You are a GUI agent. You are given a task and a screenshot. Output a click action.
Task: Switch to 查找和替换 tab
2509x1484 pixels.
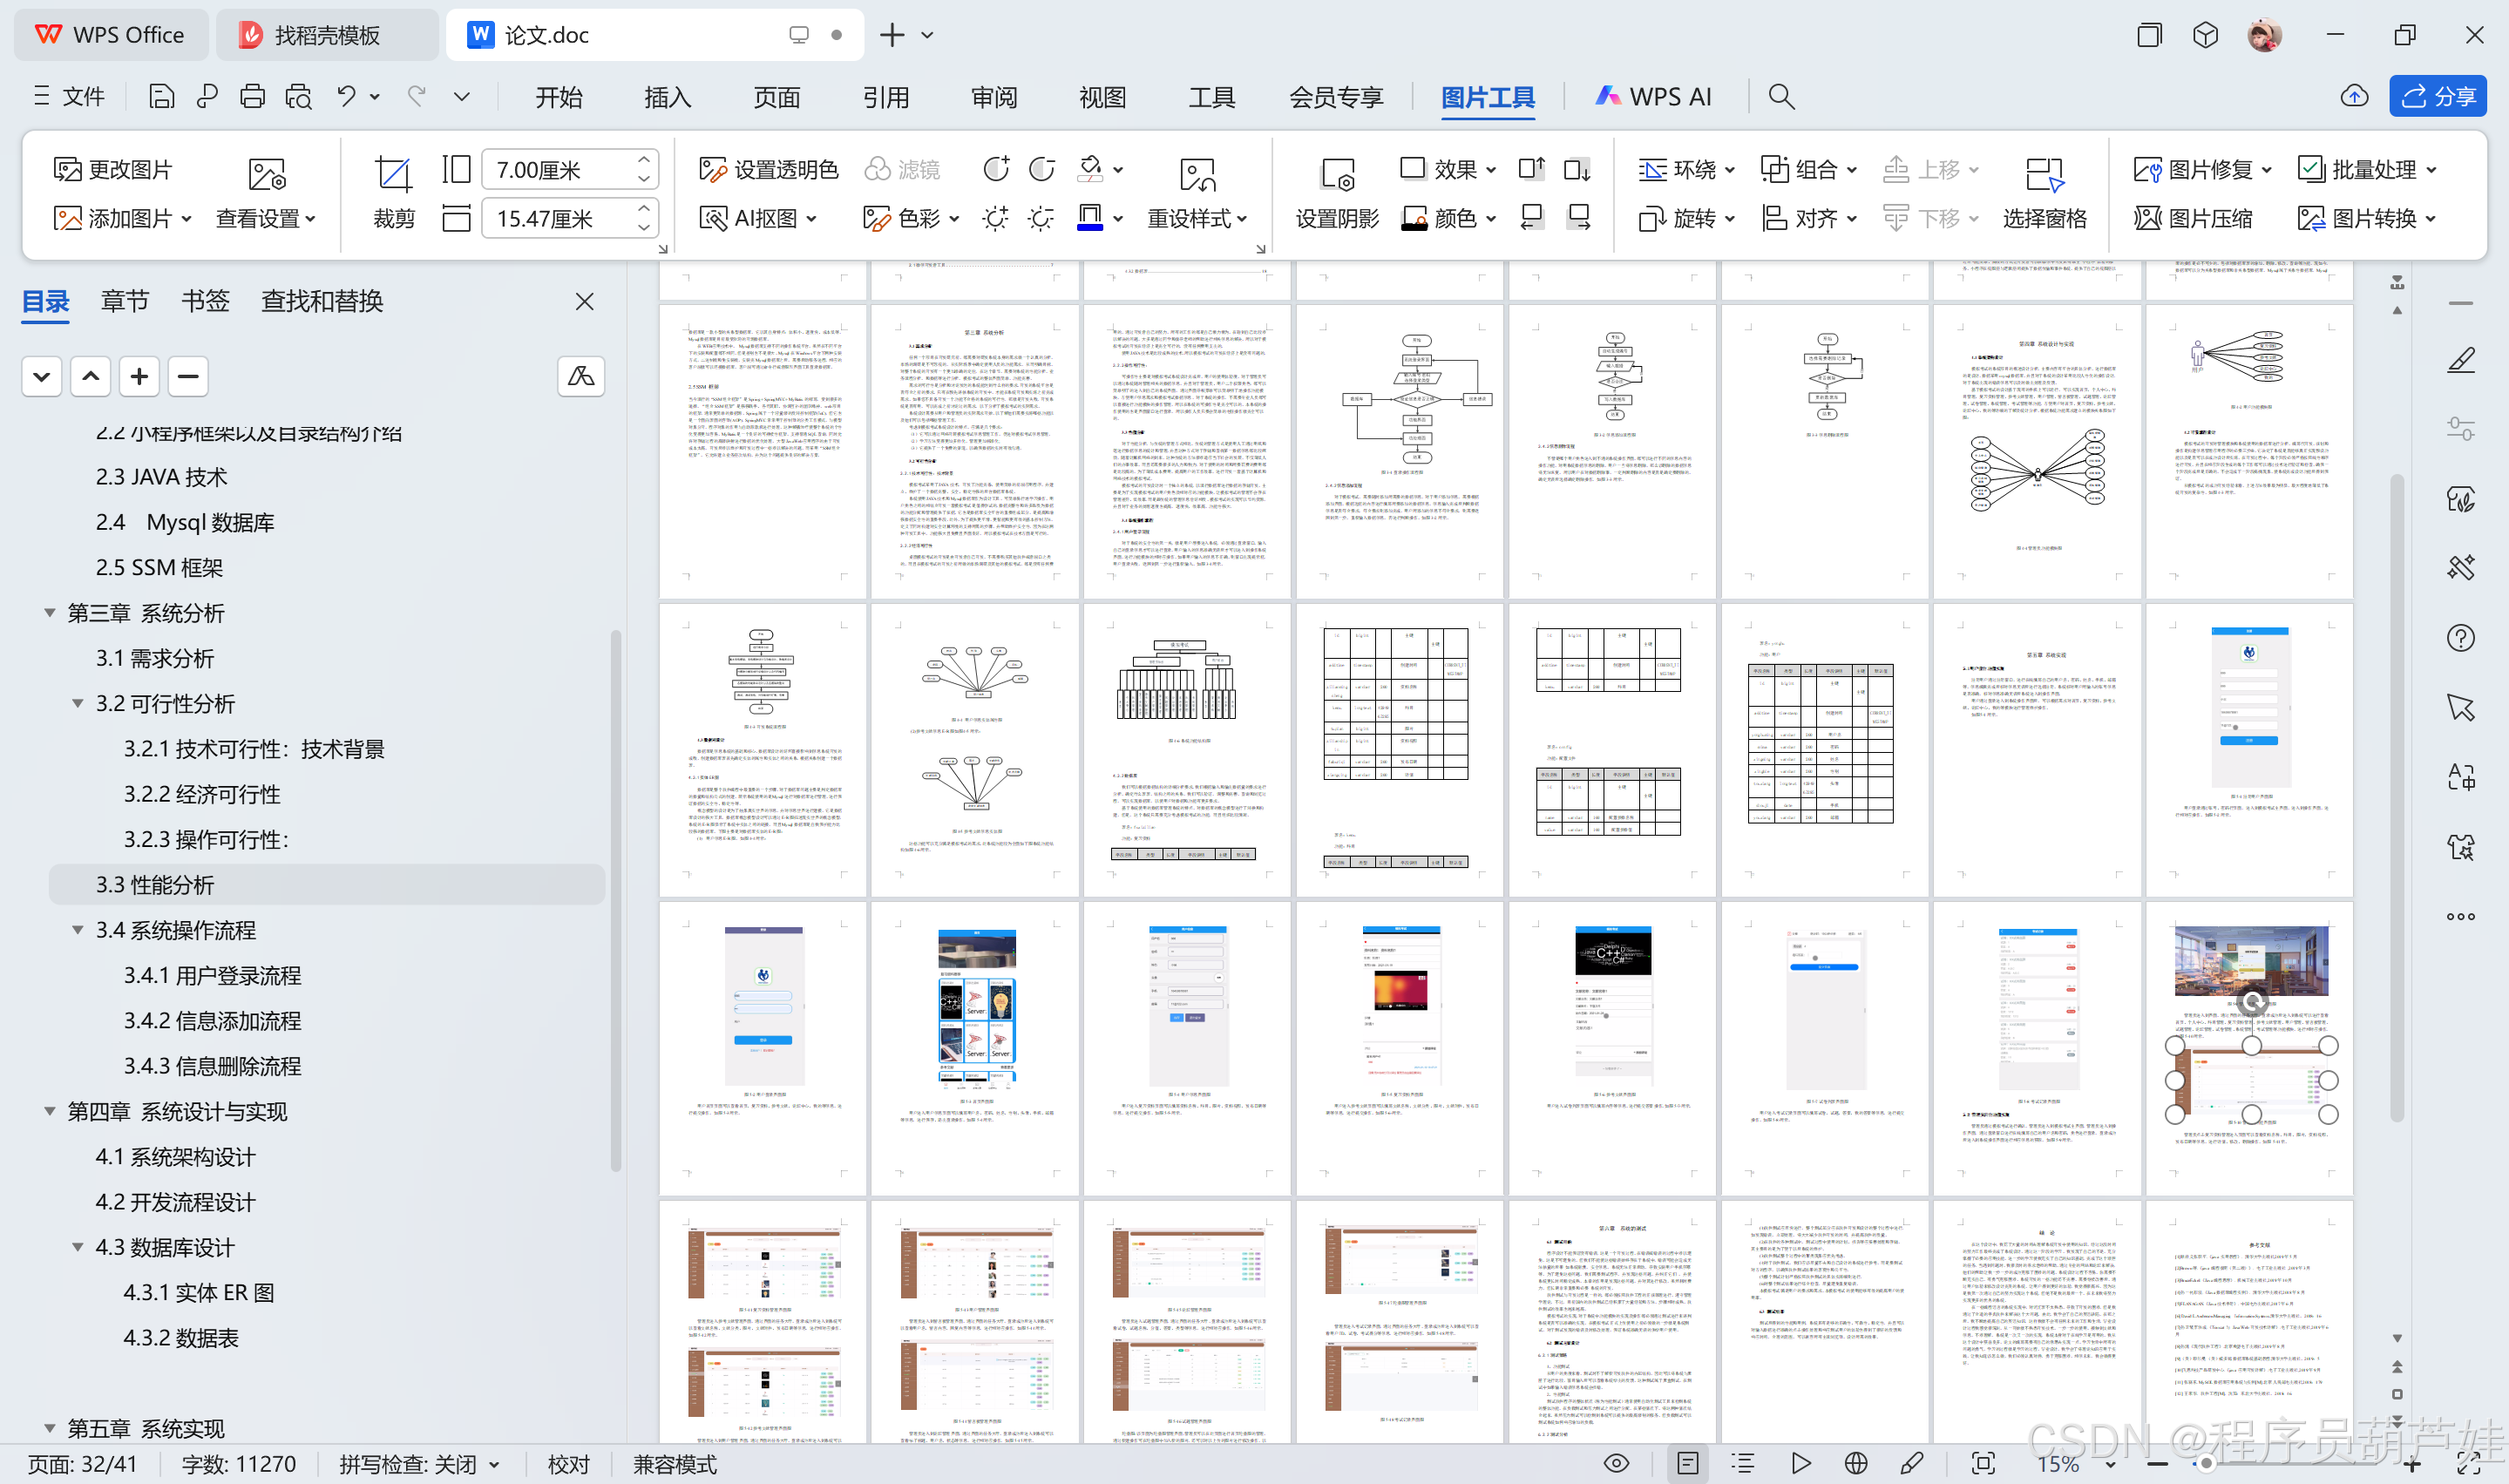322,301
